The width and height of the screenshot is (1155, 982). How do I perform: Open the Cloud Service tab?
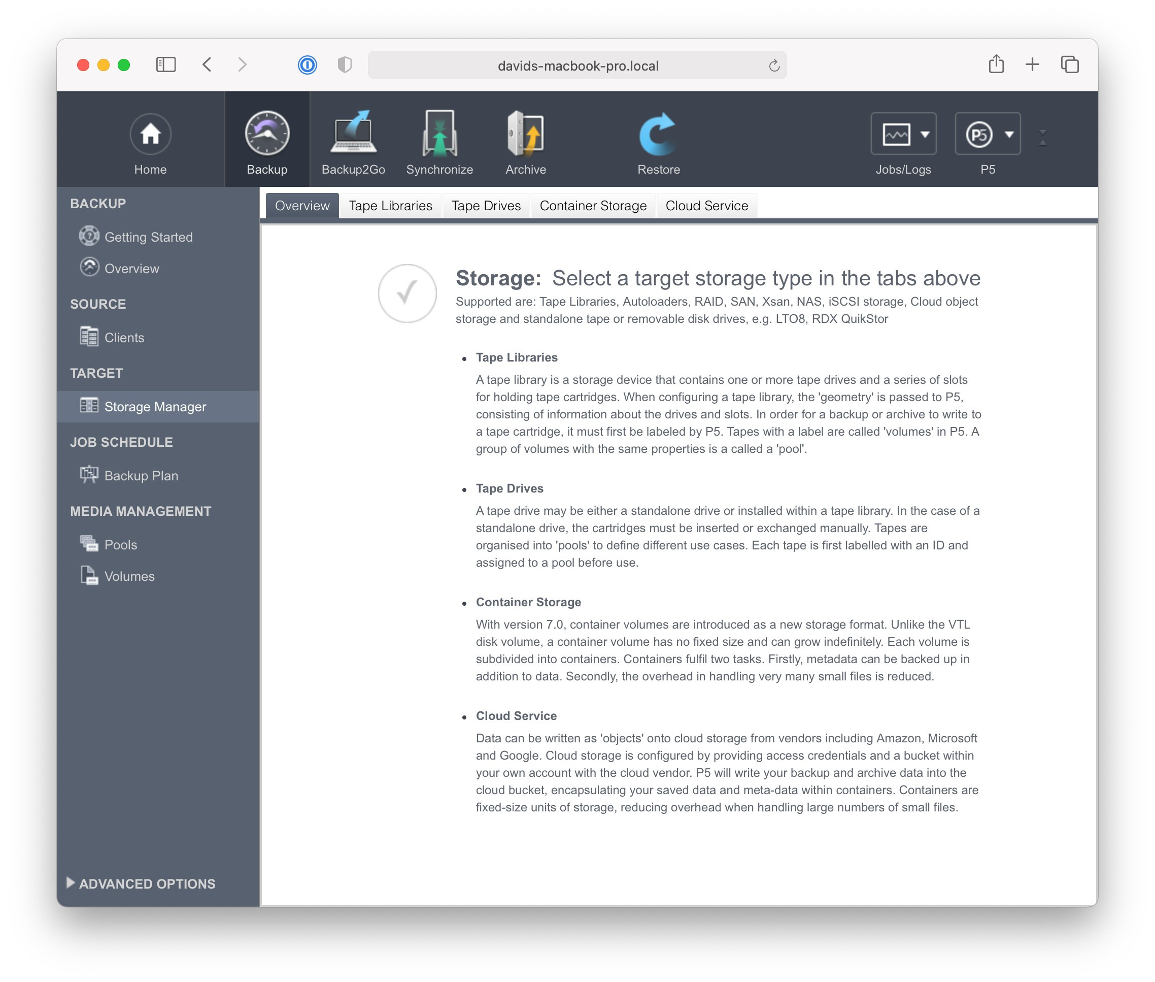(x=706, y=206)
